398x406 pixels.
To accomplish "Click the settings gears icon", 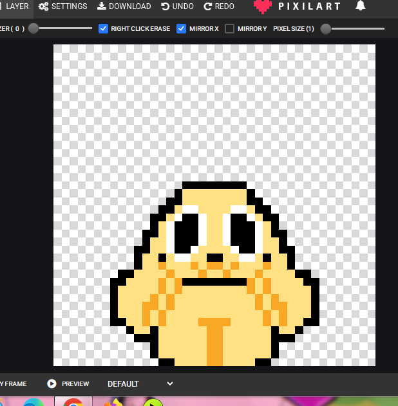I will (x=43, y=6).
